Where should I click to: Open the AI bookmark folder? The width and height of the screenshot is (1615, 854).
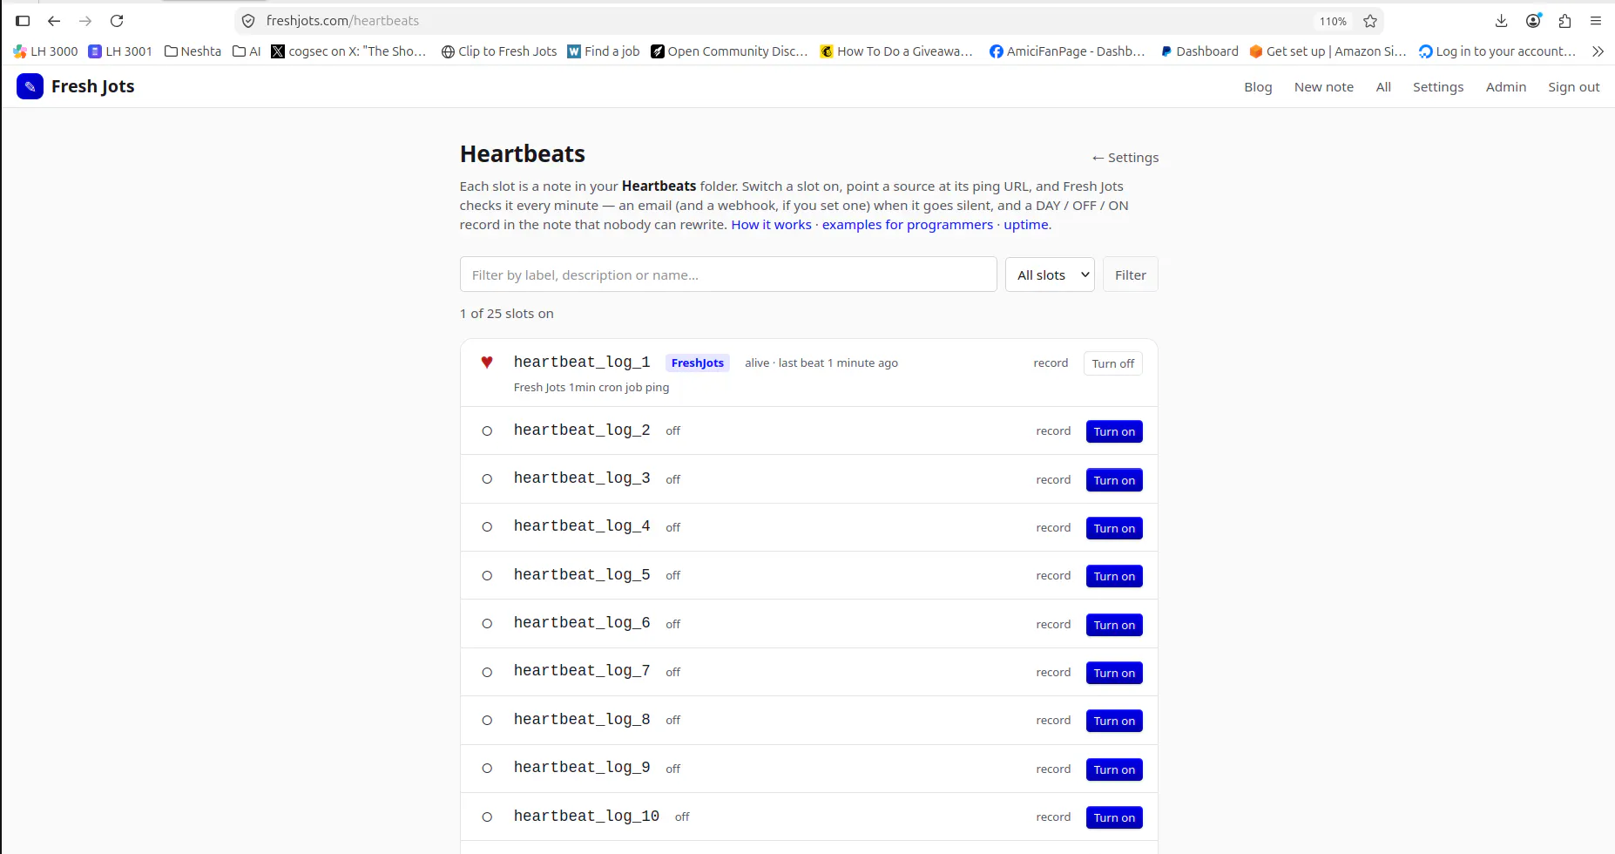point(247,51)
